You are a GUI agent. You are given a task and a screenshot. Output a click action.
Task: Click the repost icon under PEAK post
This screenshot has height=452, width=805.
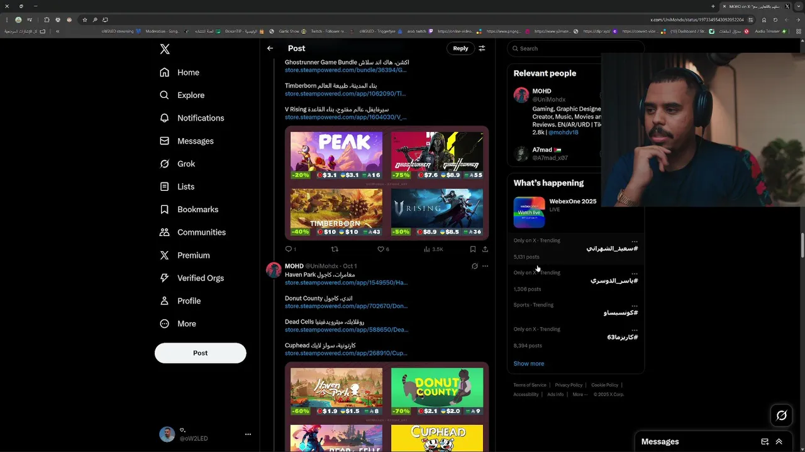pyautogui.click(x=335, y=249)
